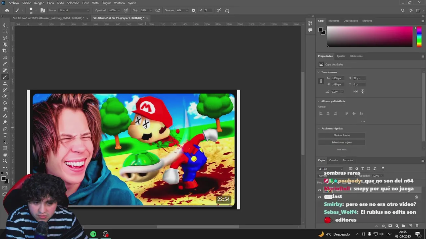This screenshot has width=426, height=239.
Task: Toggle visibility of Capa 1 layer
Action: pos(319,190)
